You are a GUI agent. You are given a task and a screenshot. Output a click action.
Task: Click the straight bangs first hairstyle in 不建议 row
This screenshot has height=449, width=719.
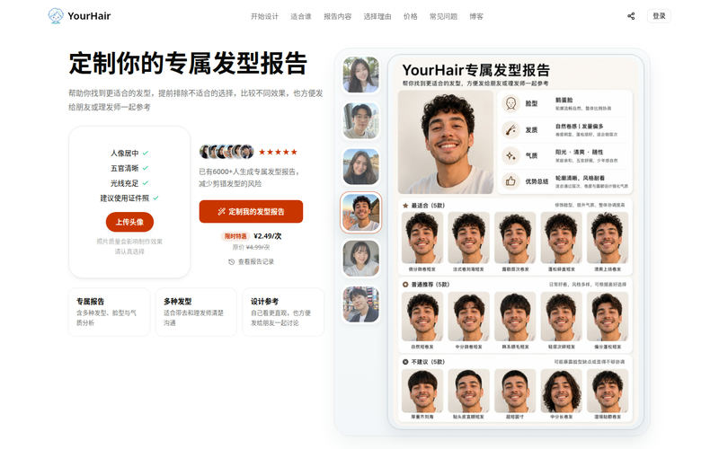(x=422, y=391)
